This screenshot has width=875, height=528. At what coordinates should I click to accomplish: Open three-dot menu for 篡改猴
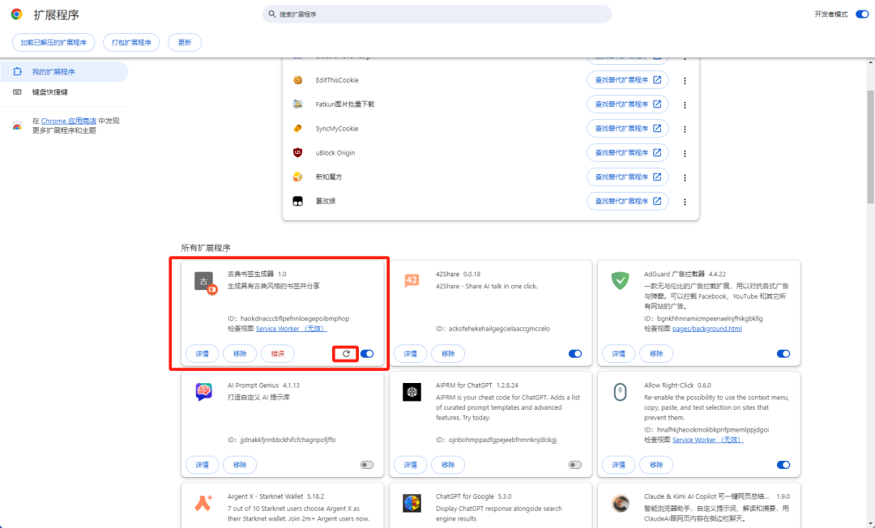[685, 202]
